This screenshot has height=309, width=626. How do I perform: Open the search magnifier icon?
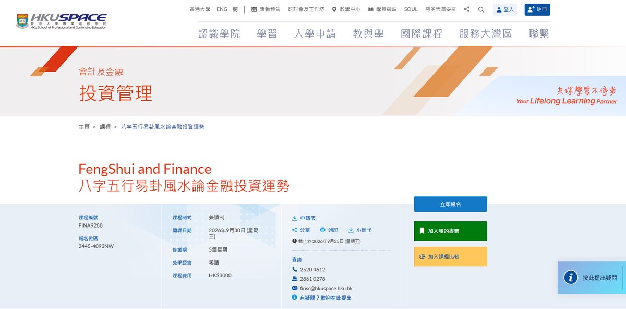(481, 9)
